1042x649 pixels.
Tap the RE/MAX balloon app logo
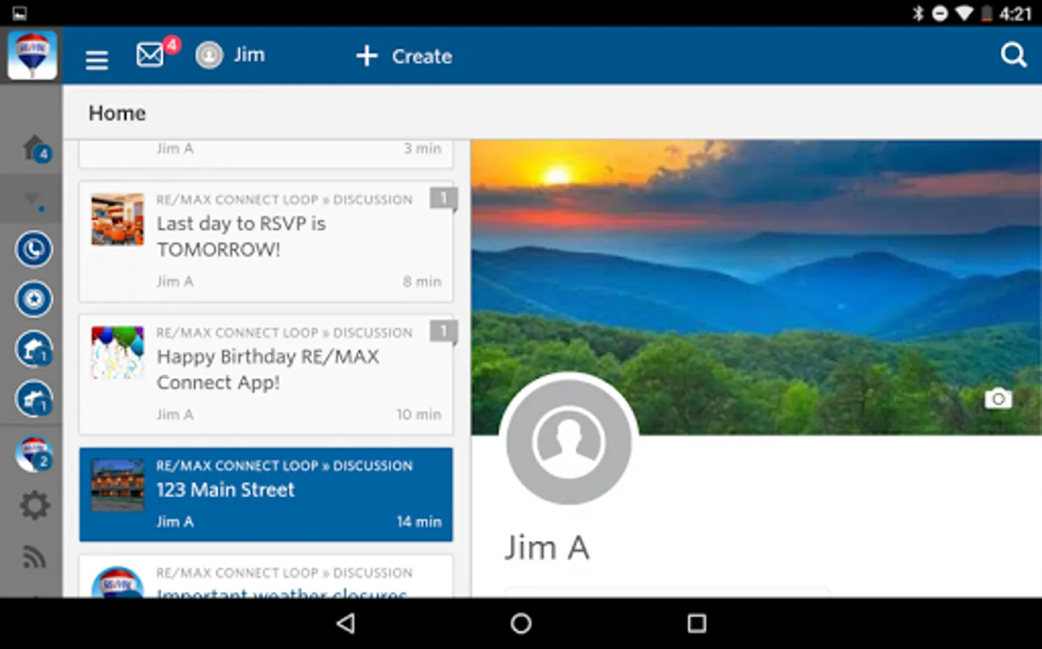pyautogui.click(x=32, y=55)
